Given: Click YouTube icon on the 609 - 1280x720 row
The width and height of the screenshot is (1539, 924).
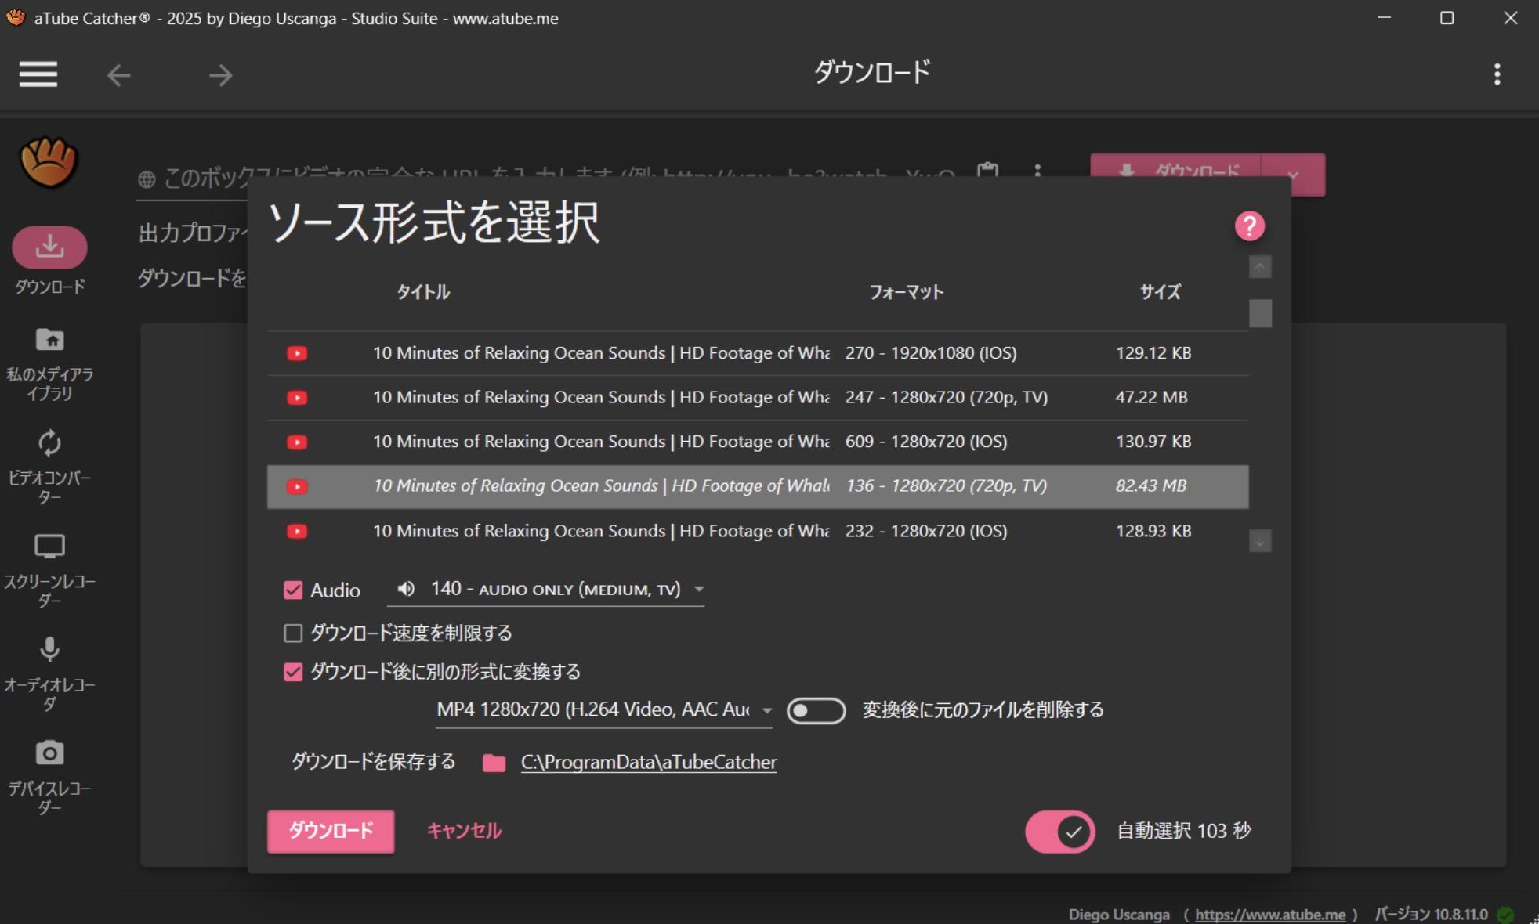Looking at the screenshot, I should (x=297, y=442).
